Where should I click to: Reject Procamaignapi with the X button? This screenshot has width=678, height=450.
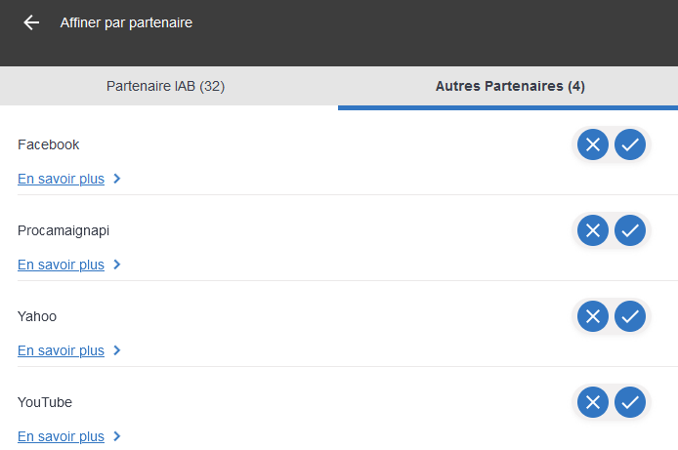(x=593, y=230)
